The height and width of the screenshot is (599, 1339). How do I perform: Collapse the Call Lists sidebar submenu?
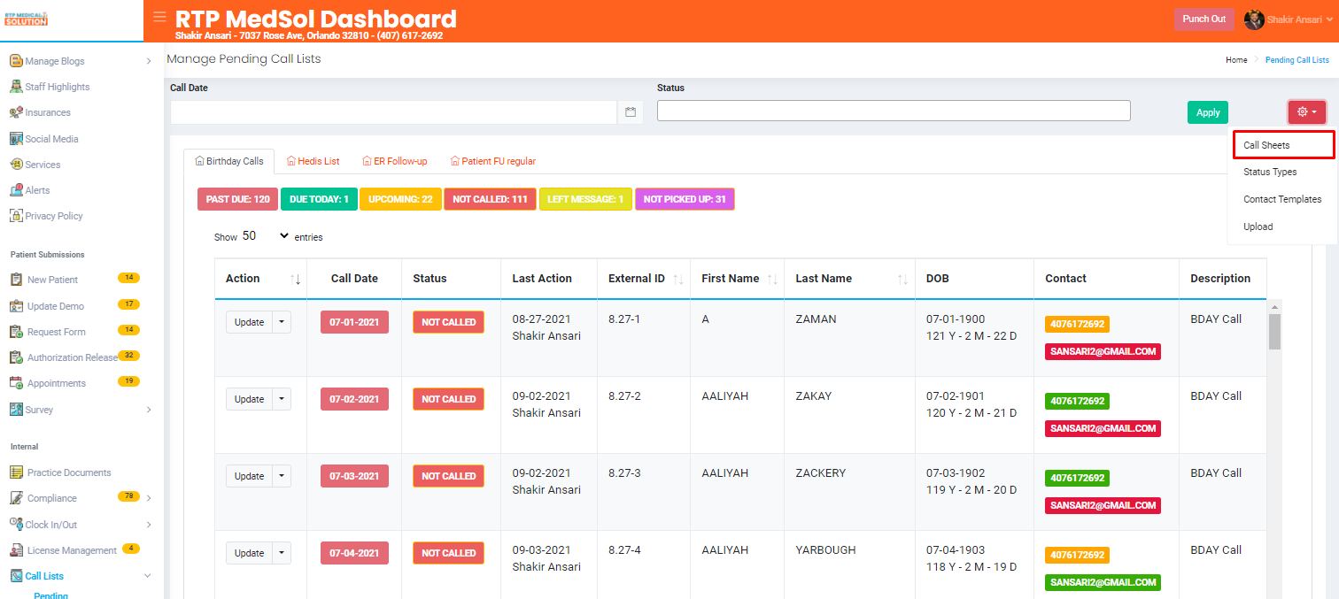148,576
